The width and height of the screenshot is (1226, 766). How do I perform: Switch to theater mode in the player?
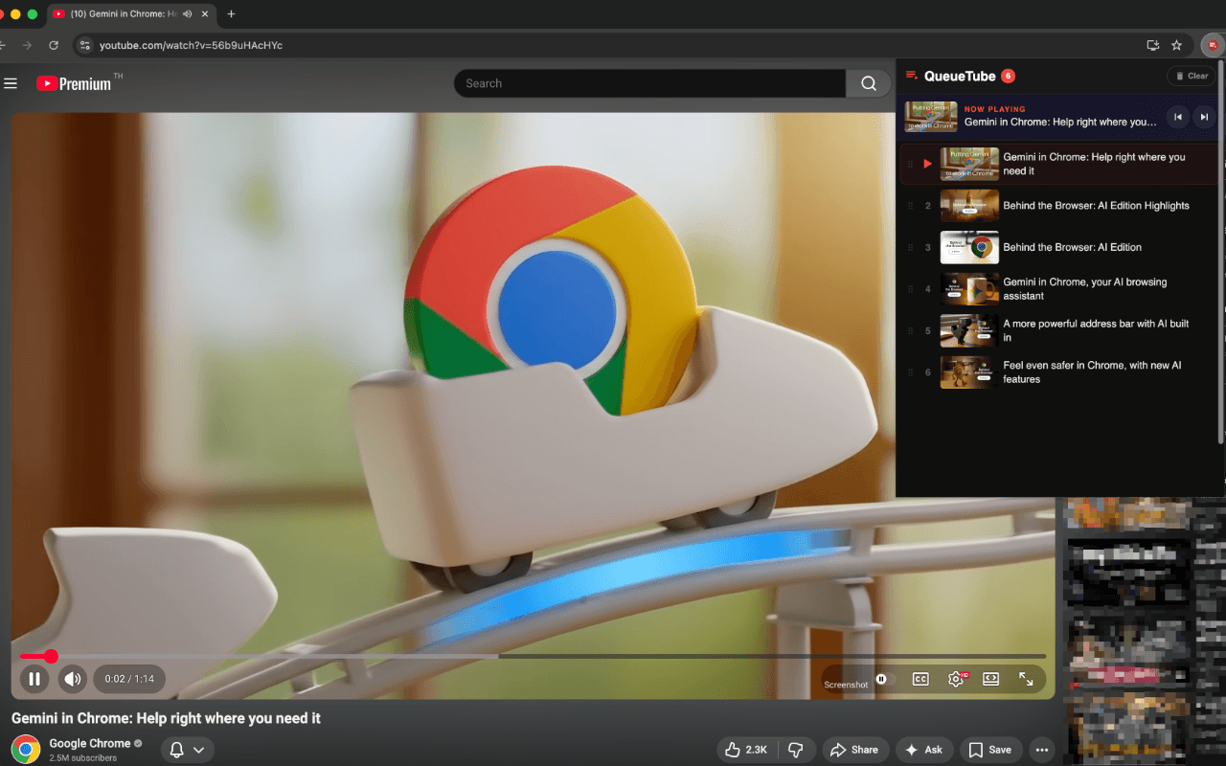(x=991, y=679)
